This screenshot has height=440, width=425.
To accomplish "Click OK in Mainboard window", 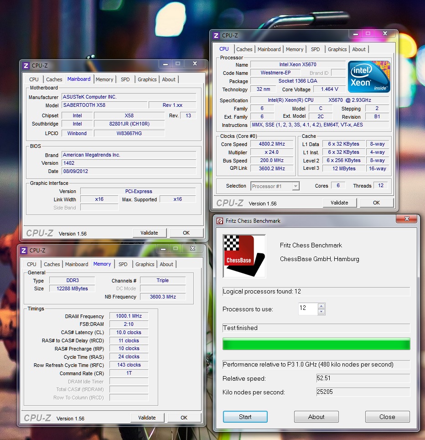I will click(186, 233).
